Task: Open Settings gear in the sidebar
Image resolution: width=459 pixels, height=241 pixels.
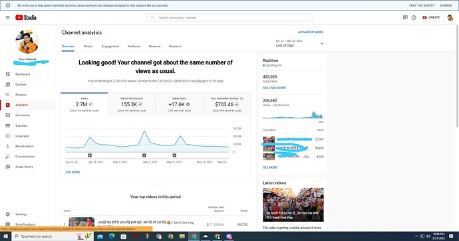Action: point(8,214)
